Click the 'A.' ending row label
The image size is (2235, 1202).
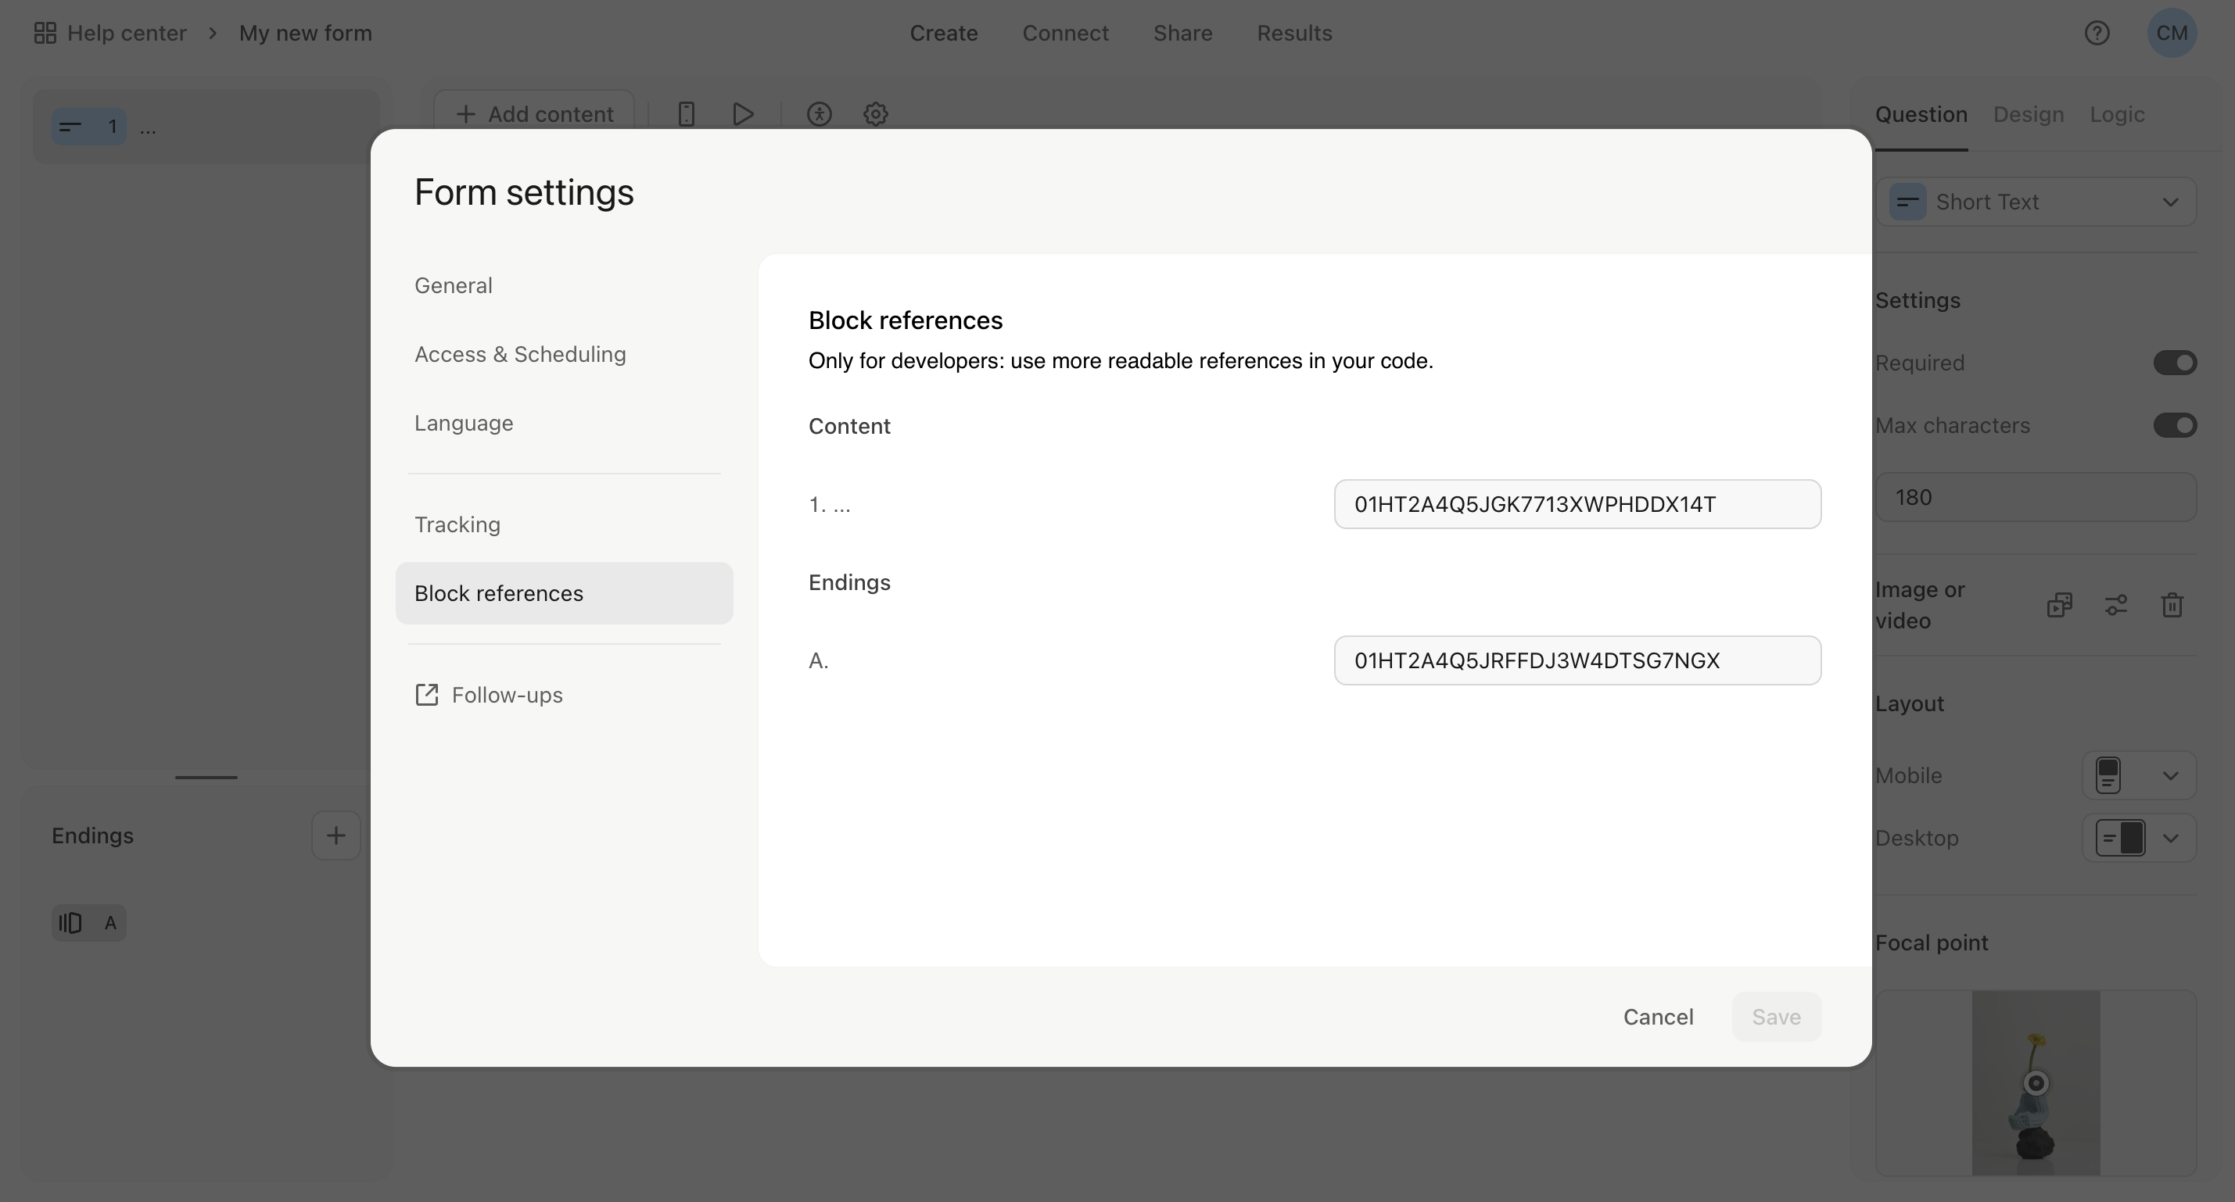(x=818, y=661)
